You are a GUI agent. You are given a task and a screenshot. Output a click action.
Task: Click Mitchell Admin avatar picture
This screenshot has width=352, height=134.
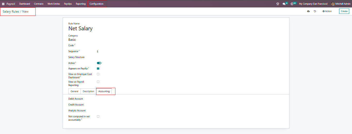333,4
